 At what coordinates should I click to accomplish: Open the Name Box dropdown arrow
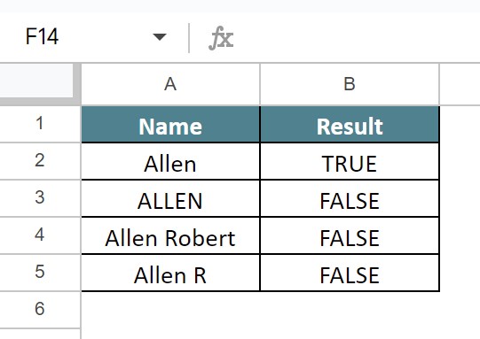tap(160, 37)
